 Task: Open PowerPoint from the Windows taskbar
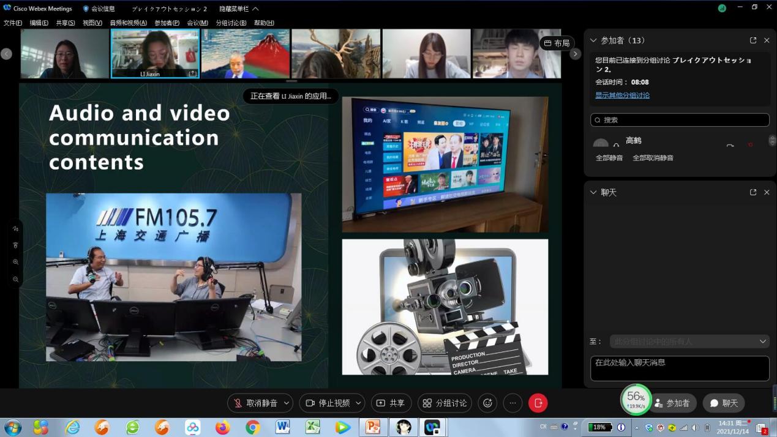tap(372, 427)
